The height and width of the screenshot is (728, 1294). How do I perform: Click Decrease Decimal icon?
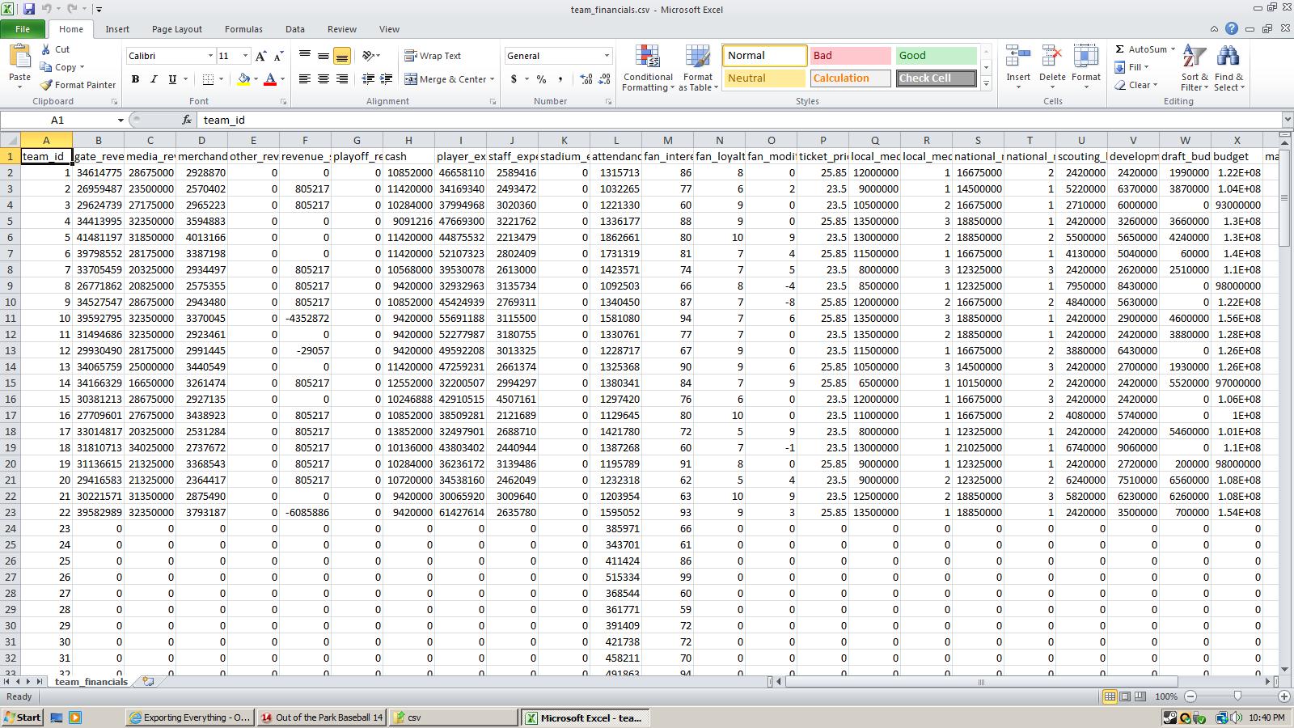[x=606, y=79]
